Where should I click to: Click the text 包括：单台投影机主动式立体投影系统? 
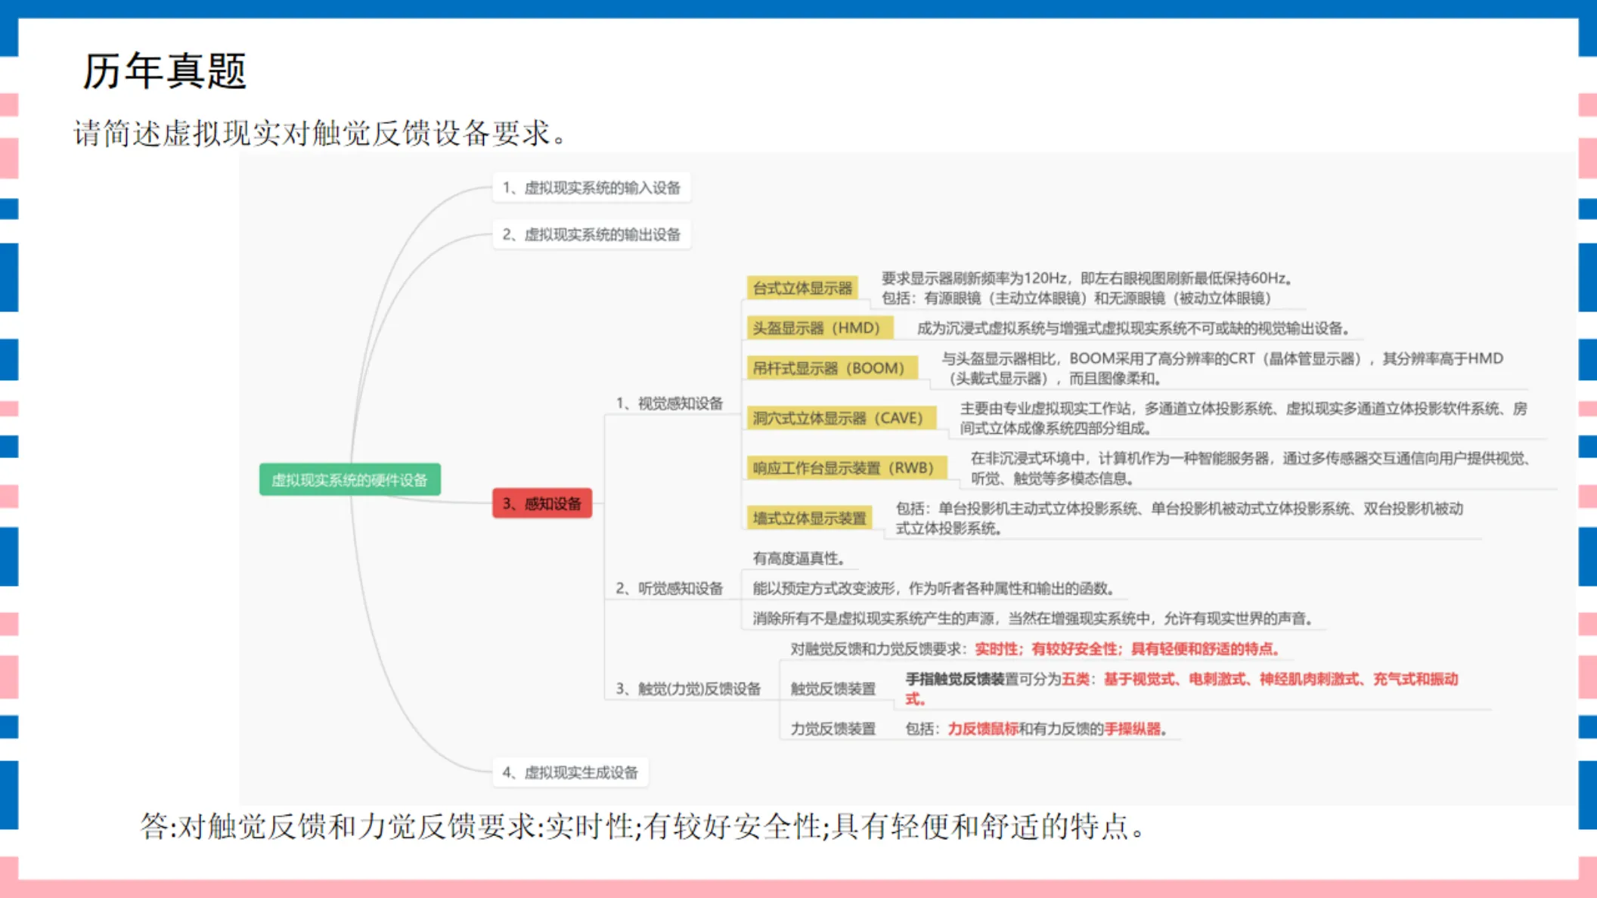pyautogui.click(x=1016, y=508)
